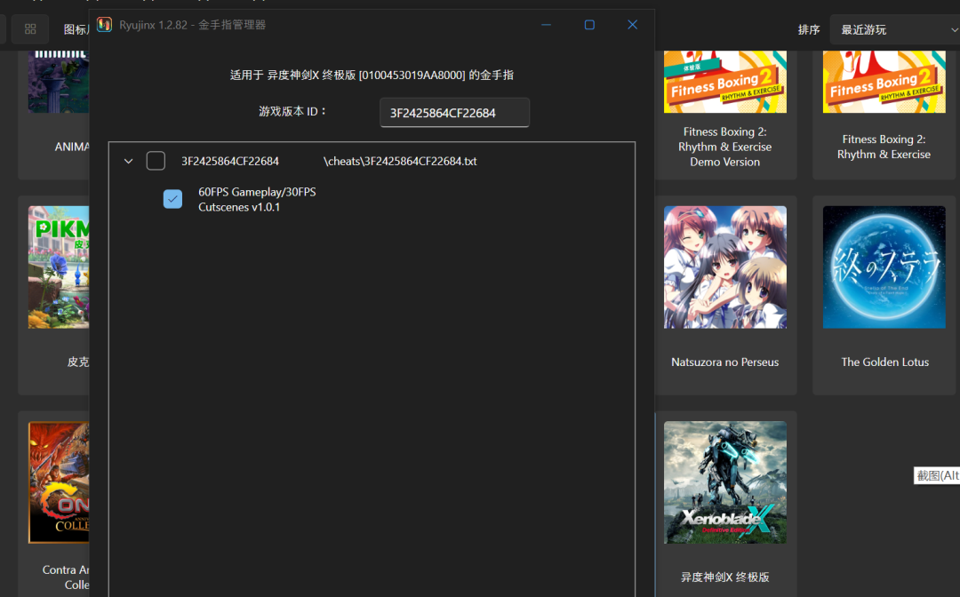
Task: Select the Xenoblade X Definitive Edition cover
Action: pos(724,482)
